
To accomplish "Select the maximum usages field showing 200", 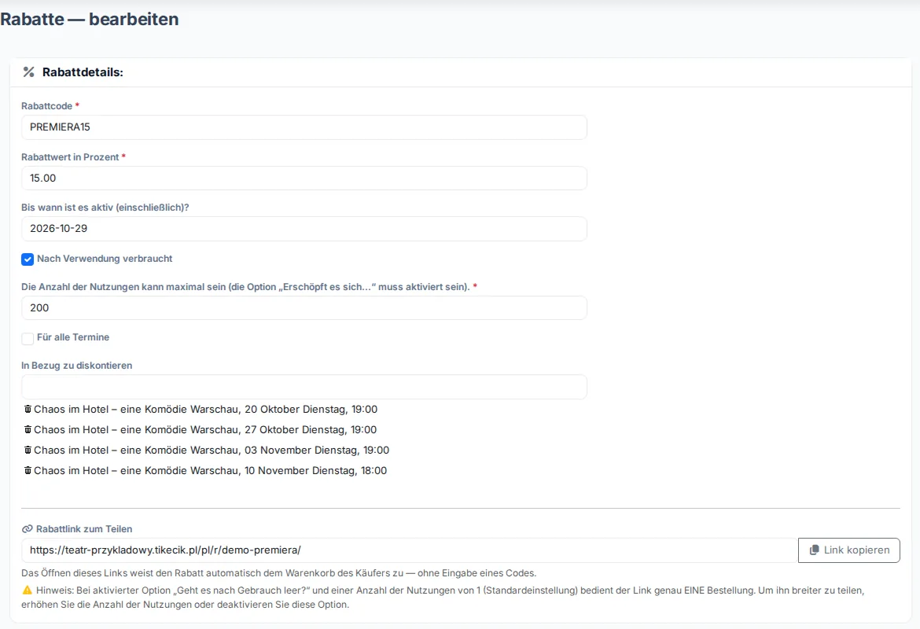I will pyautogui.click(x=304, y=308).
